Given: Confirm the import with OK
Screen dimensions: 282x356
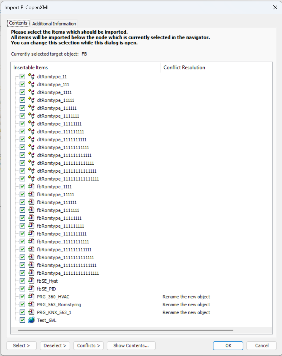Looking at the screenshot, I should click(x=228, y=346).
